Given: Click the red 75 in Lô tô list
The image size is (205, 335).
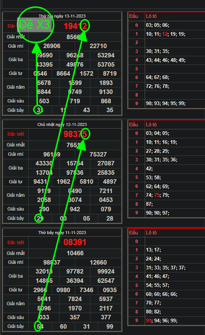Looking at the screenshot, I should point(157,195).
